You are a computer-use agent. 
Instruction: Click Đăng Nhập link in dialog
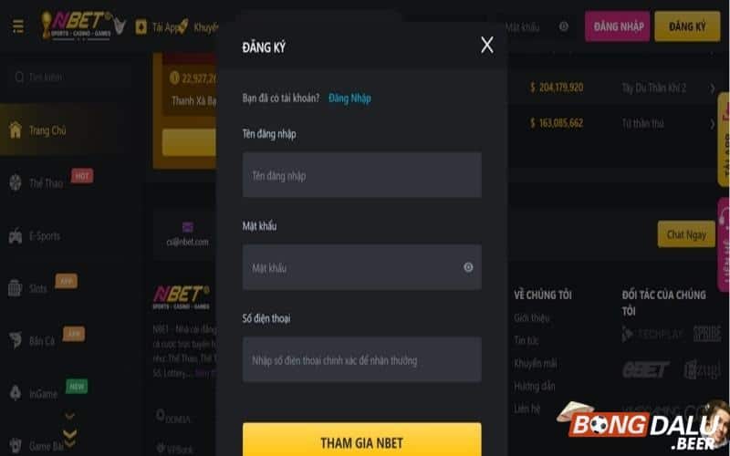point(349,98)
